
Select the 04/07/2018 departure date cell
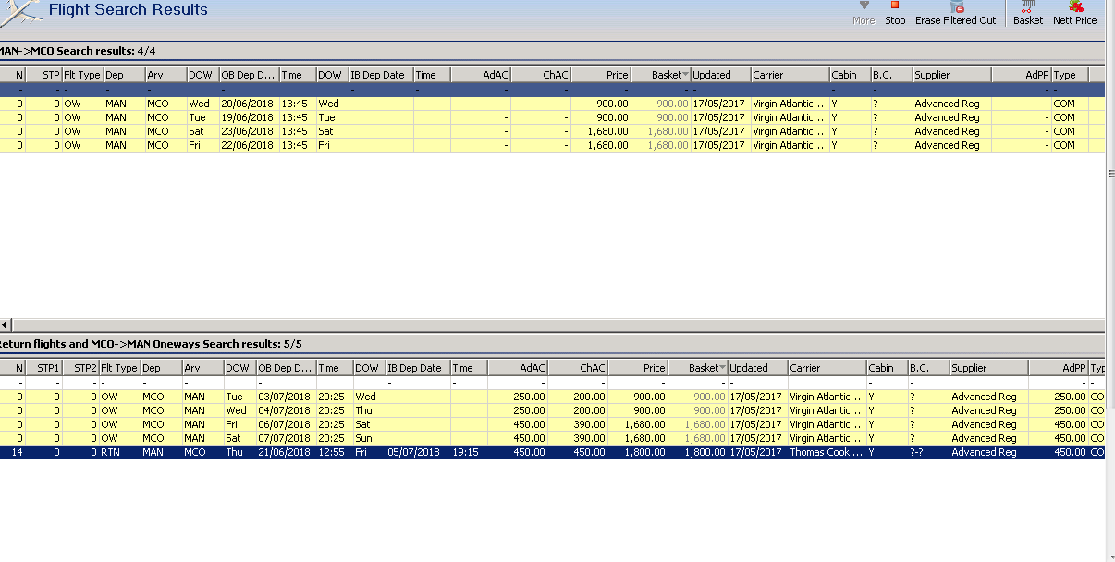tap(285, 410)
